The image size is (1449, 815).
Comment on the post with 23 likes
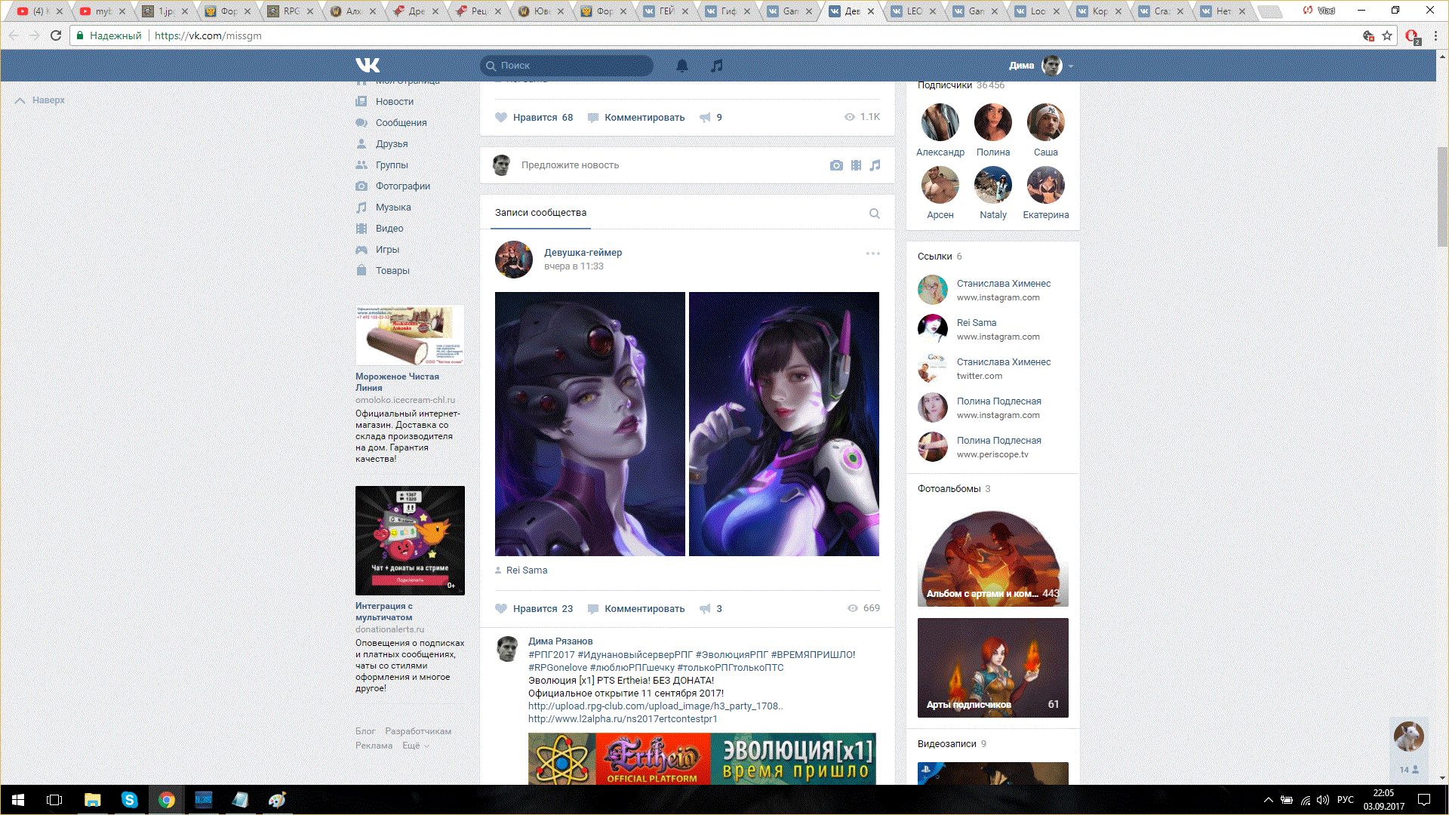click(x=636, y=609)
